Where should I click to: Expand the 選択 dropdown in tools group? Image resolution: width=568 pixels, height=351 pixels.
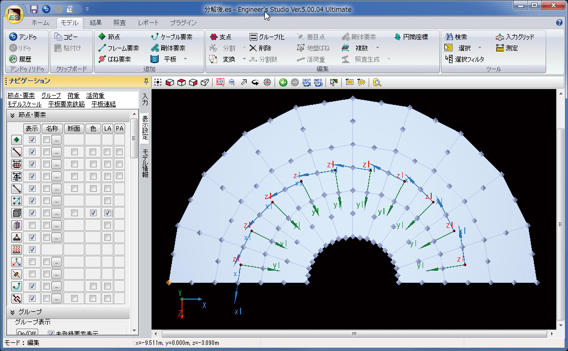coord(480,48)
